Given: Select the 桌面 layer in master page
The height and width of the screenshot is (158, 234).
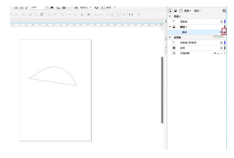Looking at the screenshot, I should click(182, 48).
